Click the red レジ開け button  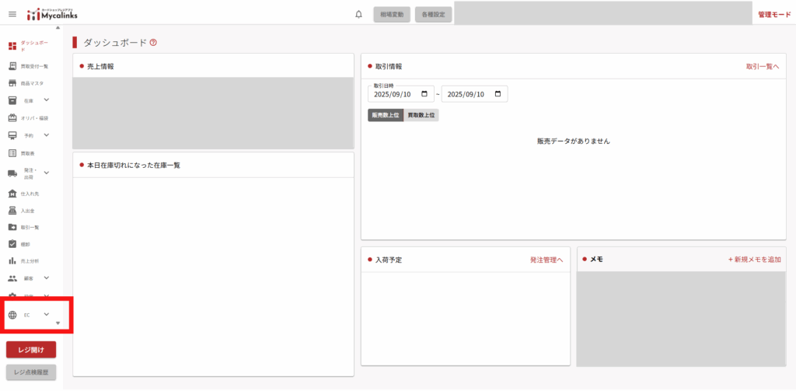pos(31,350)
